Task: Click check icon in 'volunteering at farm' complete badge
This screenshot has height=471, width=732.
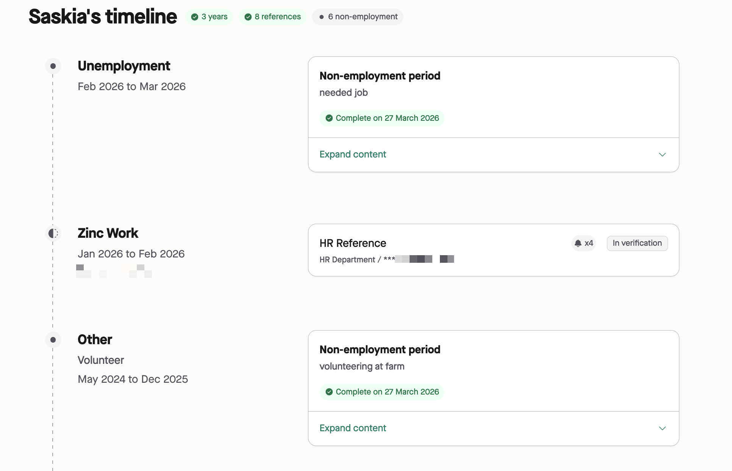Action: (x=329, y=392)
